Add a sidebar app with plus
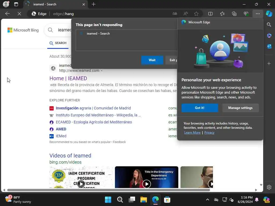Image resolution: width=275 pixels, height=206 pixels. (x=269, y=63)
